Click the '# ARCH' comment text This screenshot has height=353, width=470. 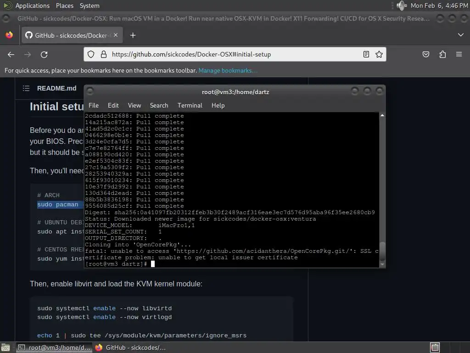click(48, 195)
